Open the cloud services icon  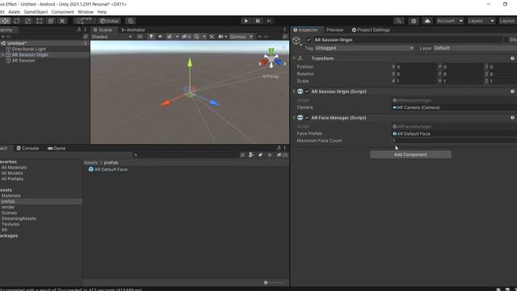[x=427, y=21]
